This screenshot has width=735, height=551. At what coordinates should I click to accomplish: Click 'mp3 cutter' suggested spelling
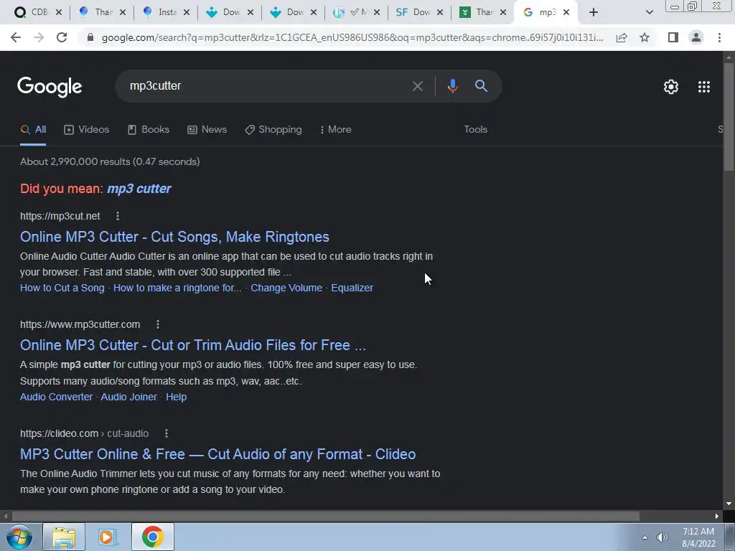coord(139,189)
